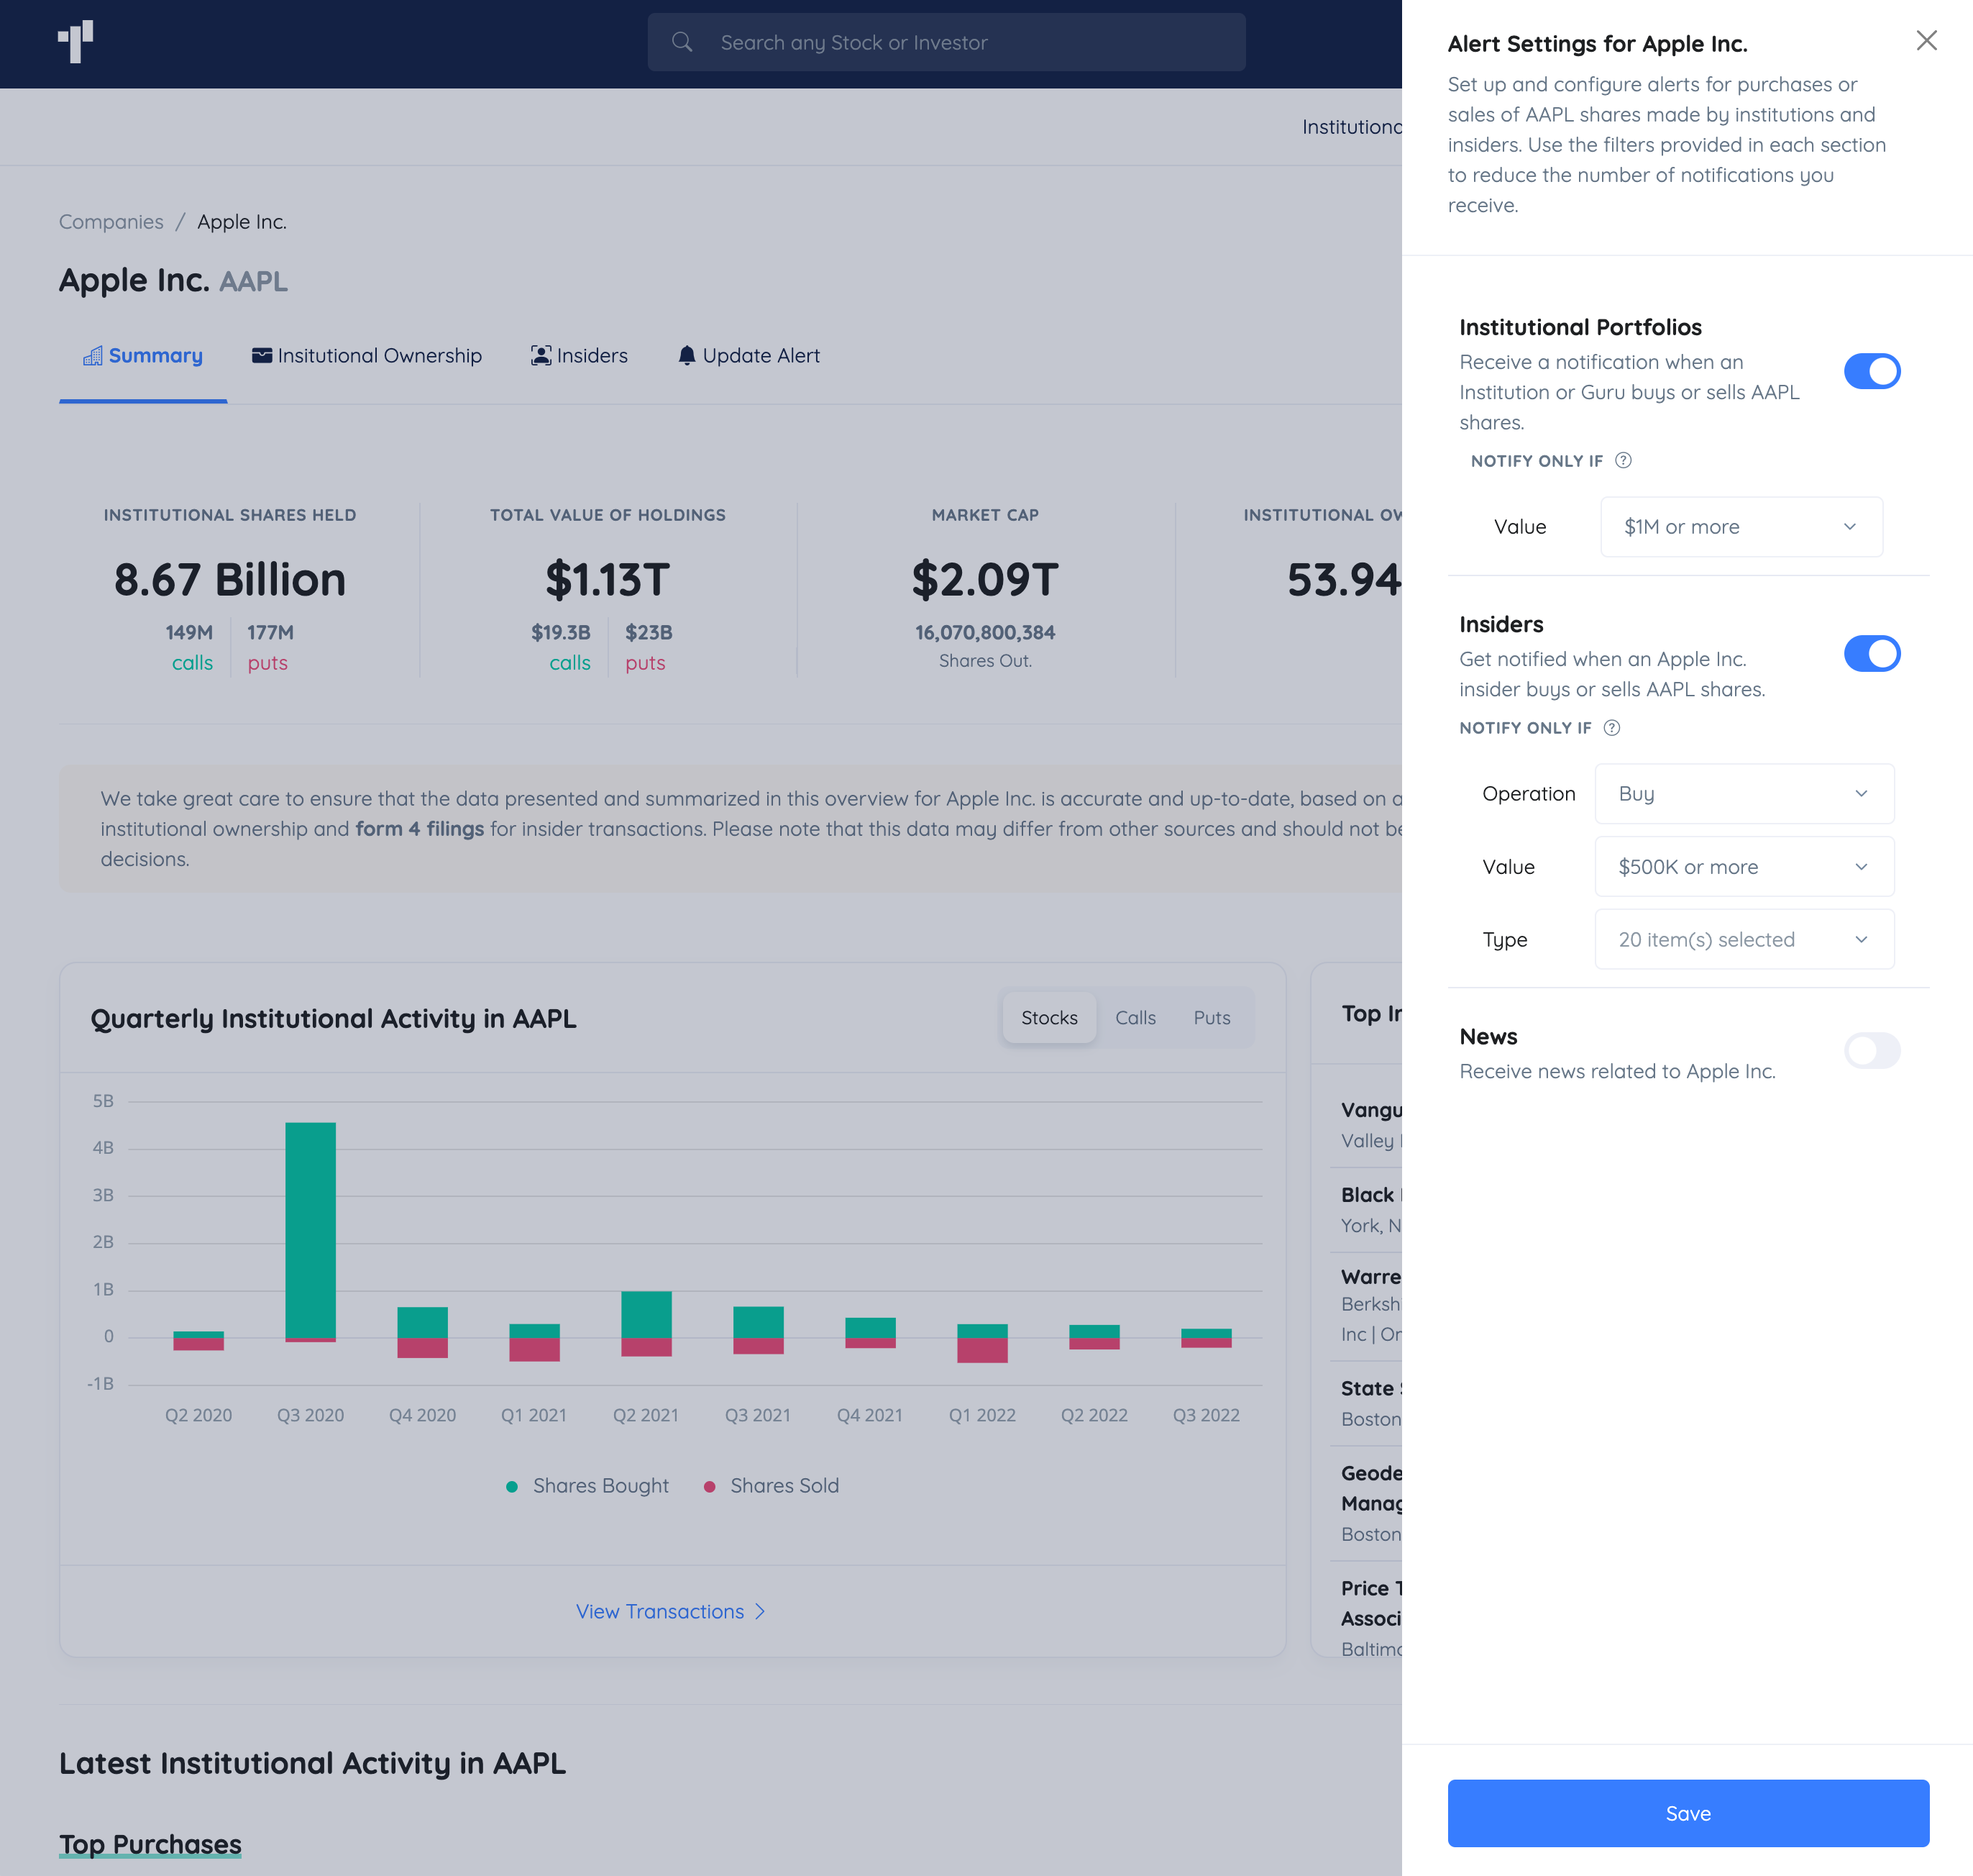Screen dimensions: 1973x1876
Task: Open the Institutional Value dropdown $1M or more
Action: tap(1741, 527)
